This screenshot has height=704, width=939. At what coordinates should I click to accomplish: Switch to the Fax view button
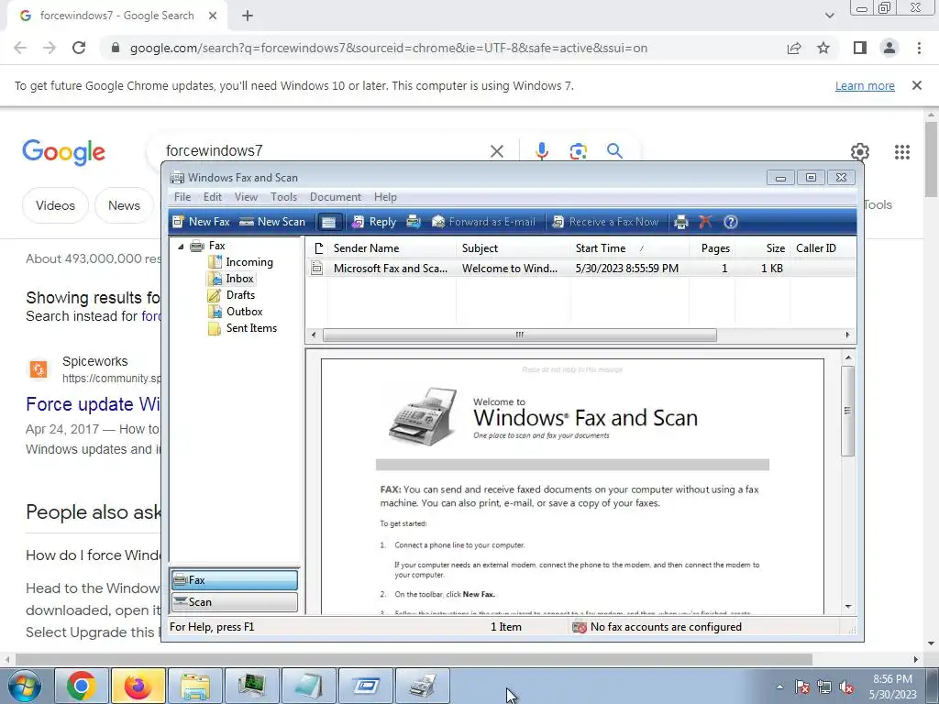(x=235, y=580)
